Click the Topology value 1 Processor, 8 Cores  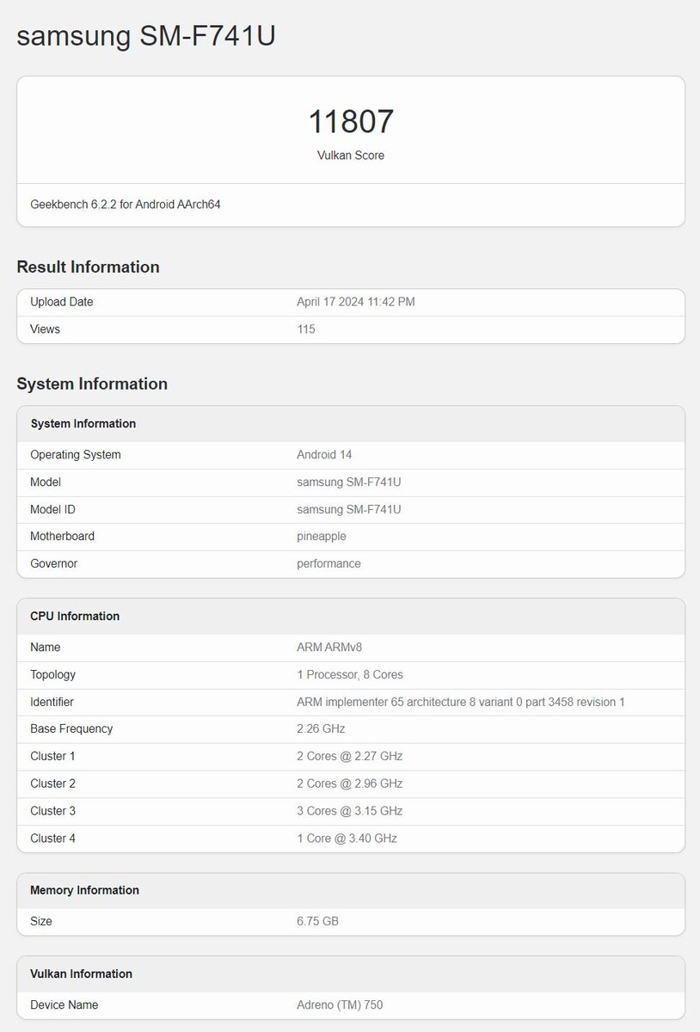click(x=350, y=675)
